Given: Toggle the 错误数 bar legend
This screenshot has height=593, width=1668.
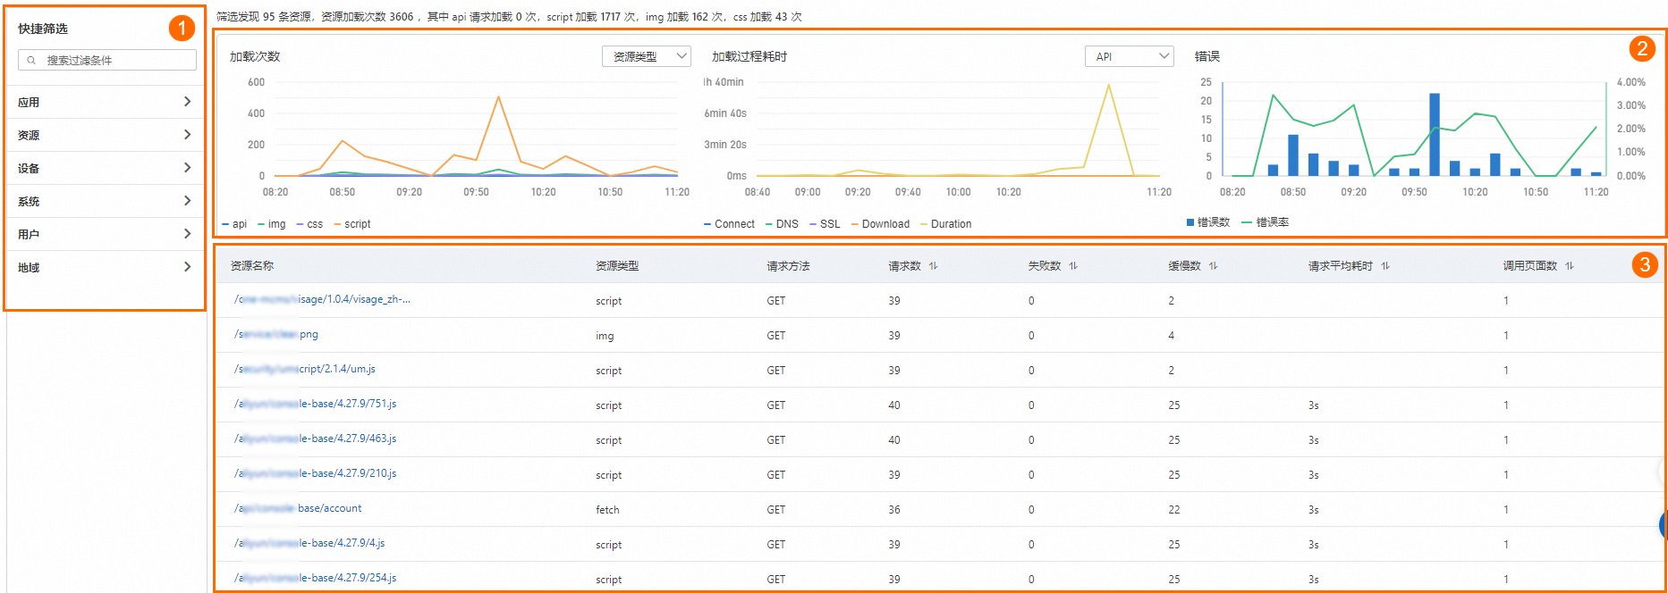Looking at the screenshot, I should pyautogui.click(x=1208, y=222).
